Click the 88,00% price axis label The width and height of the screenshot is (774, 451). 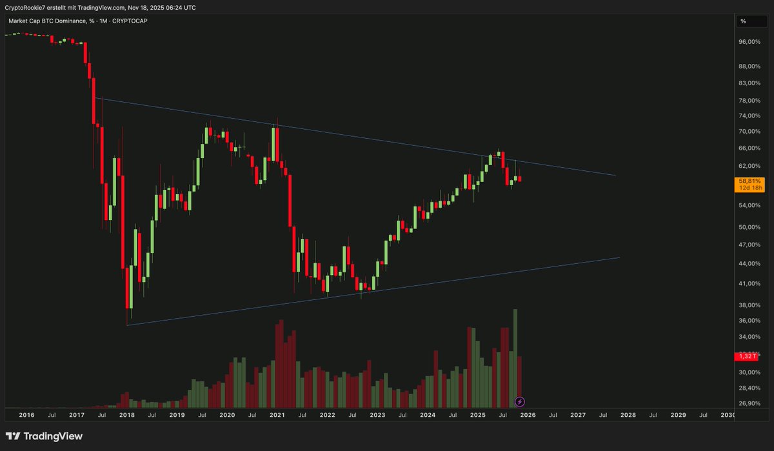pyautogui.click(x=750, y=66)
